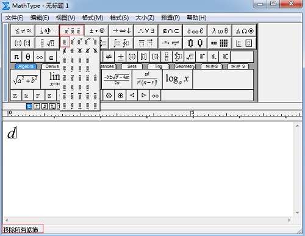This screenshot has width=305, height=236.
Task: Insert the ∞ symbol next to θ
Action: 40,57
